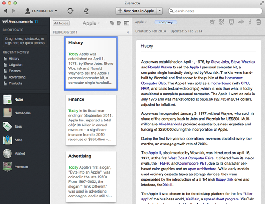Follow the West Coast Computer Faire link
The width and height of the screenshot is (265, 204).
click(191, 158)
